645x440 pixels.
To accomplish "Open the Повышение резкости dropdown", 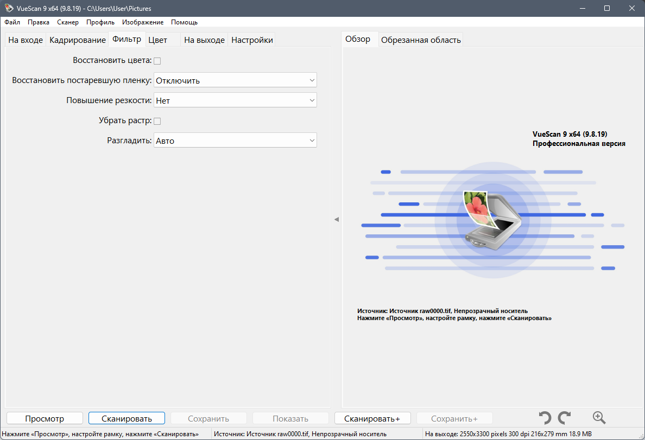I will pyautogui.click(x=235, y=100).
